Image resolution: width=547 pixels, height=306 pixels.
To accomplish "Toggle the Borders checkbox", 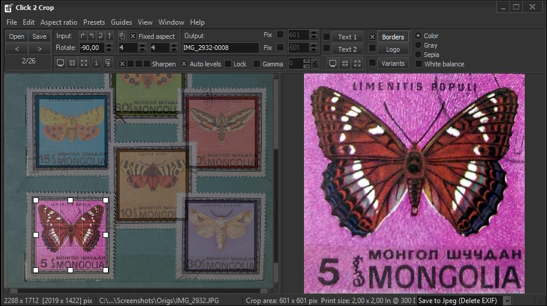I will tap(372, 36).
